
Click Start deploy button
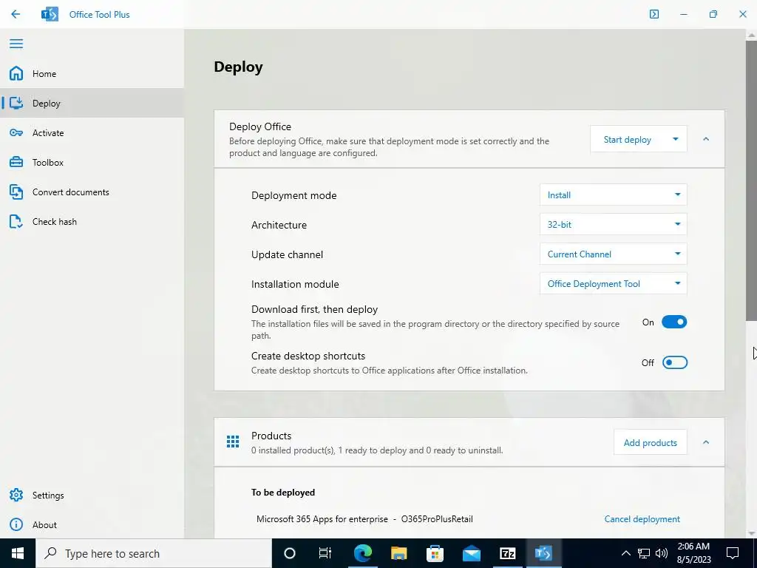(628, 139)
